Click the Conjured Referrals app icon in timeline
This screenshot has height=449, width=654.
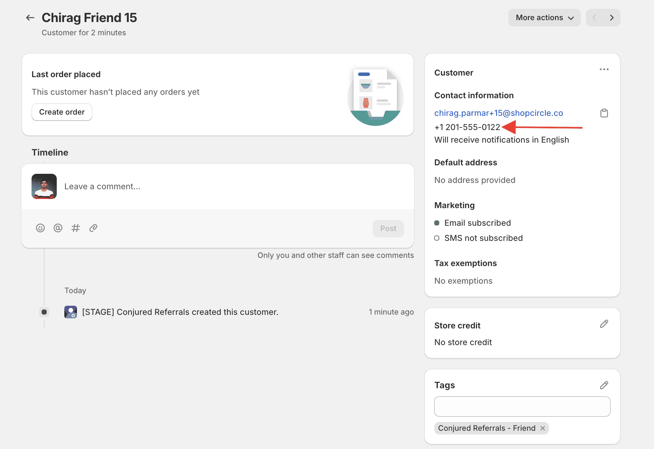click(x=71, y=312)
